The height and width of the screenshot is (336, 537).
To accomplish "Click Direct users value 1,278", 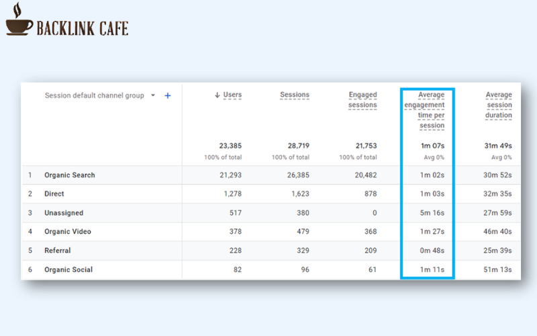I will click(x=232, y=194).
